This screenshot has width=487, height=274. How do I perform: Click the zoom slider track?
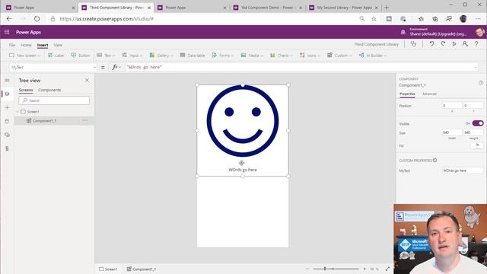pyautogui.click(x=336, y=269)
